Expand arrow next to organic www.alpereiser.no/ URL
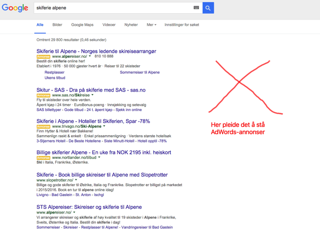Image resolution: width=320 pixels, height=234 pixels. click(x=74, y=212)
